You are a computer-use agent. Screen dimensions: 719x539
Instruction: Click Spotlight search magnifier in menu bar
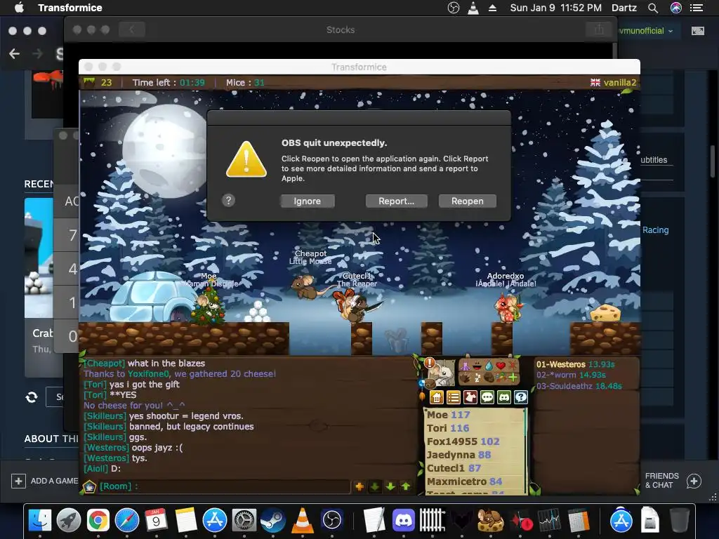pos(653,8)
